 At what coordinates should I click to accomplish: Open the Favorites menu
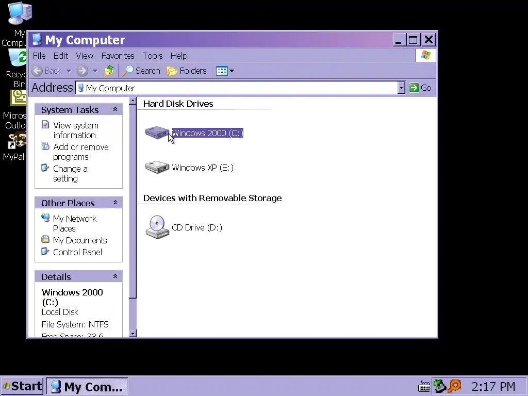pos(118,56)
